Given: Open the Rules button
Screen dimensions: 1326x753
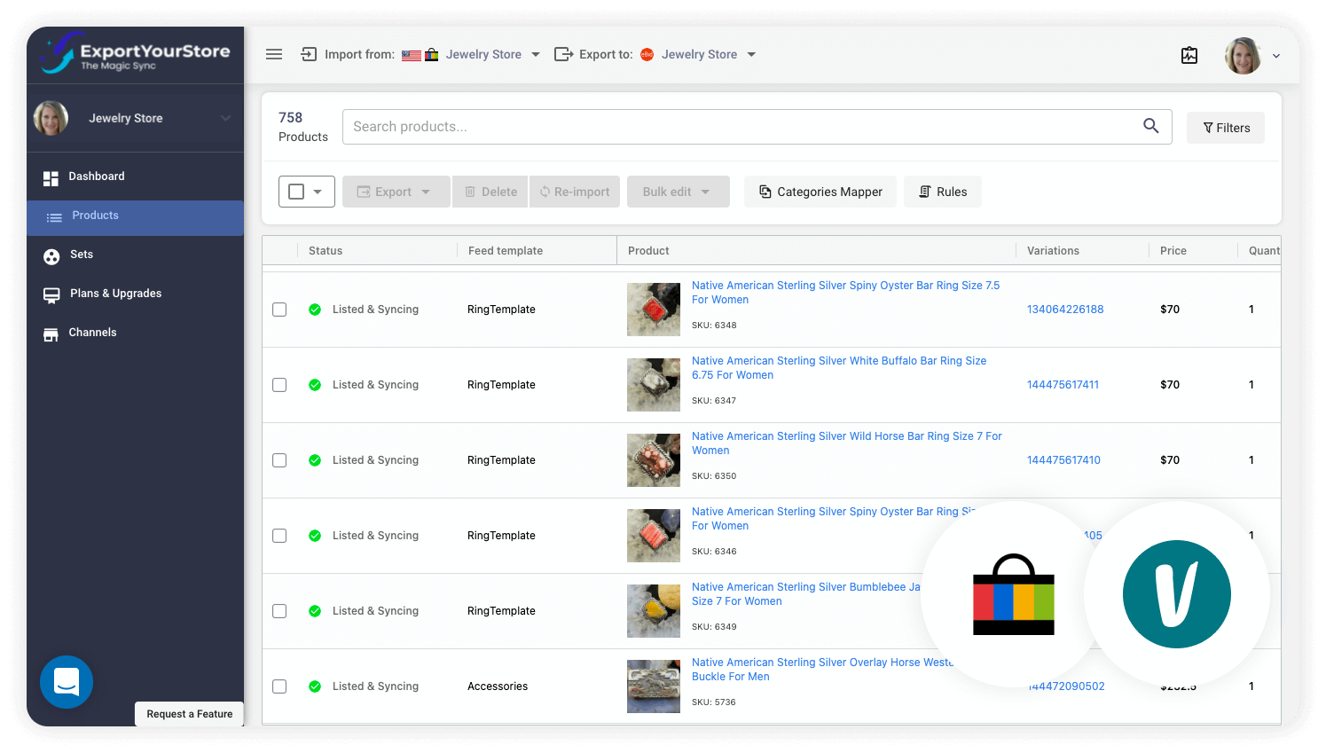Looking at the screenshot, I should (x=943, y=192).
